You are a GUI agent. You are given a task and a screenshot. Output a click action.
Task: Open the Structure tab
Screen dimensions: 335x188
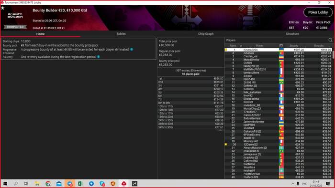click(x=292, y=34)
